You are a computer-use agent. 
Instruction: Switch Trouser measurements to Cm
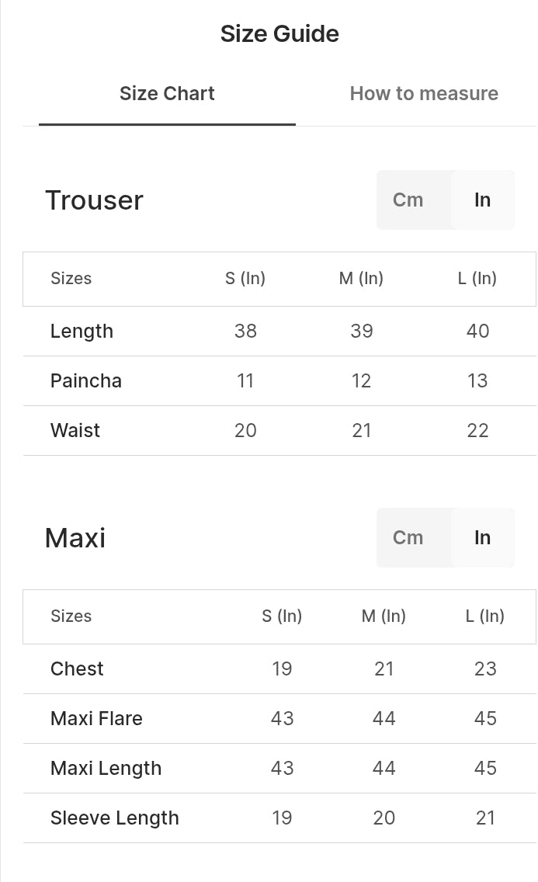point(408,200)
